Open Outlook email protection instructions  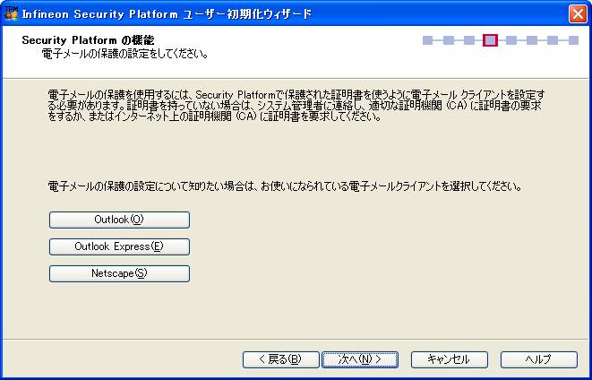[x=119, y=220]
